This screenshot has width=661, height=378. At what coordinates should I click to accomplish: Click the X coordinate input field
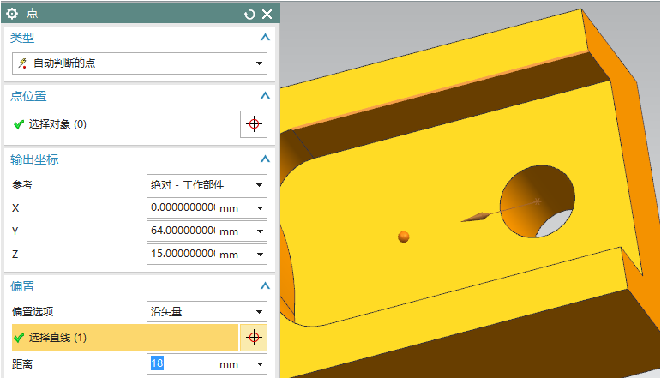pyautogui.click(x=182, y=208)
